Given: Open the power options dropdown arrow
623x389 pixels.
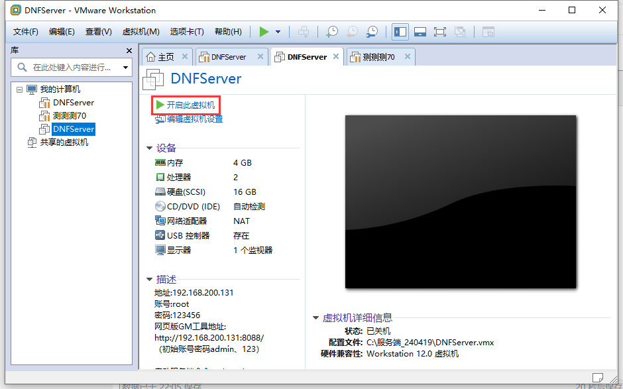Looking at the screenshot, I should click(x=276, y=31).
